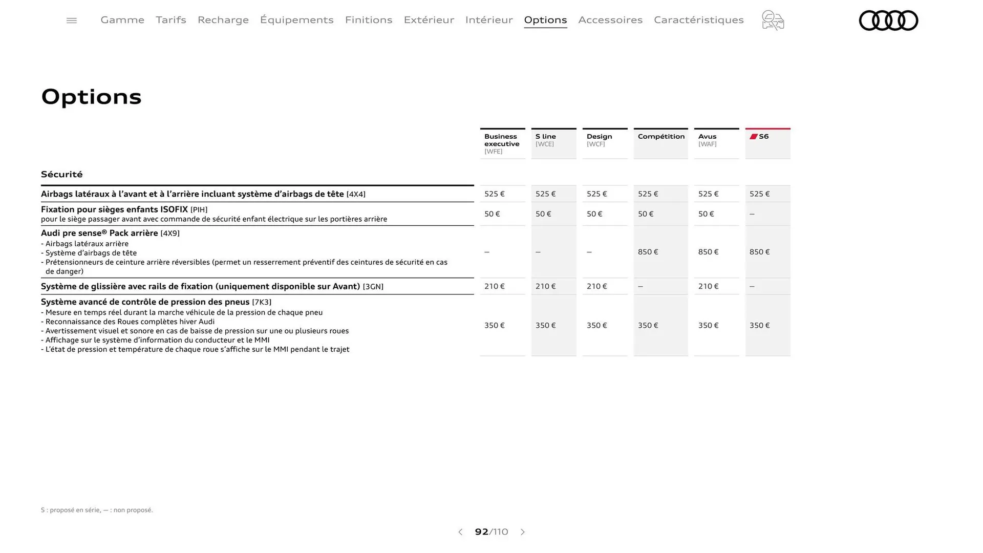Switch to the Accessoires tab

[610, 20]
